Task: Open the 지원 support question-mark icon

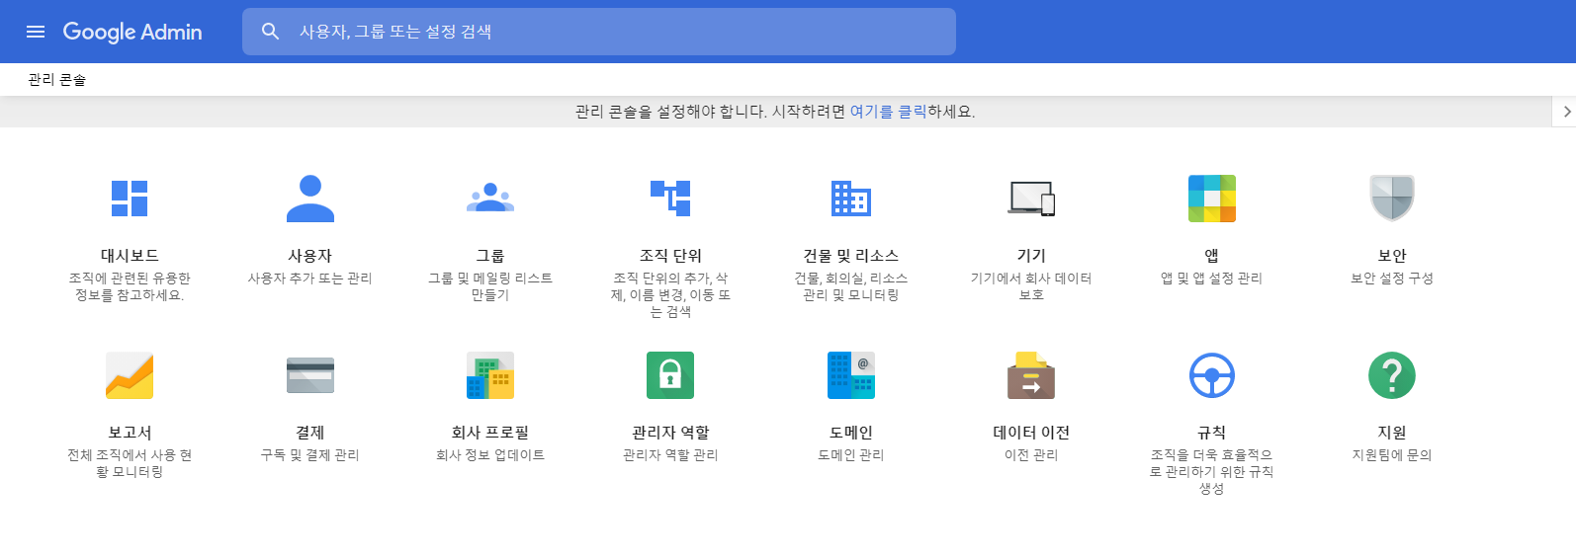Action: 1392,375
